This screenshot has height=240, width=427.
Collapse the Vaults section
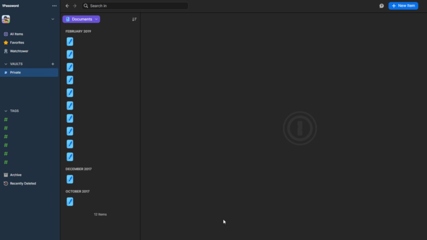[6, 64]
